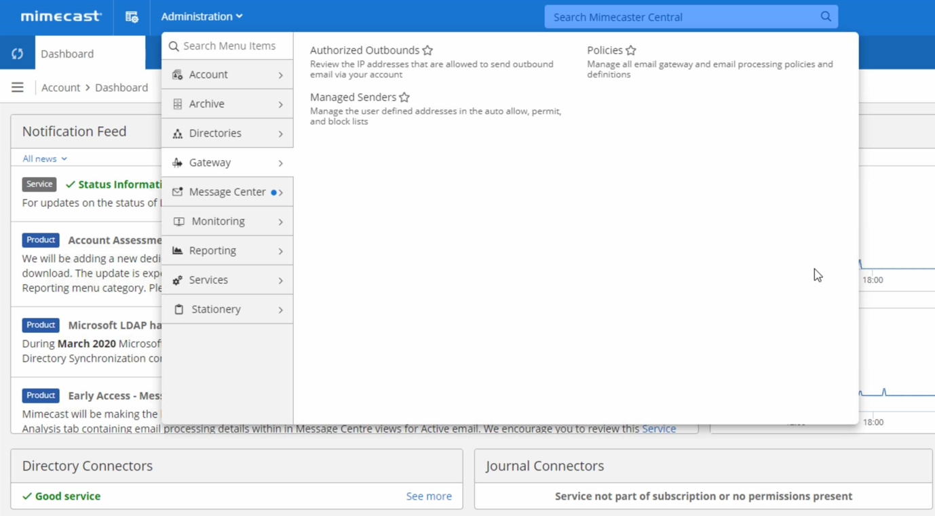The image size is (935, 516).
Task: Click the Directories menu icon
Action: (x=178, y=134)
